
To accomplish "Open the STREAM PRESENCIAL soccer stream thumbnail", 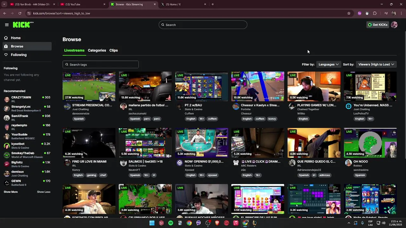I will [x=89, y=86].
